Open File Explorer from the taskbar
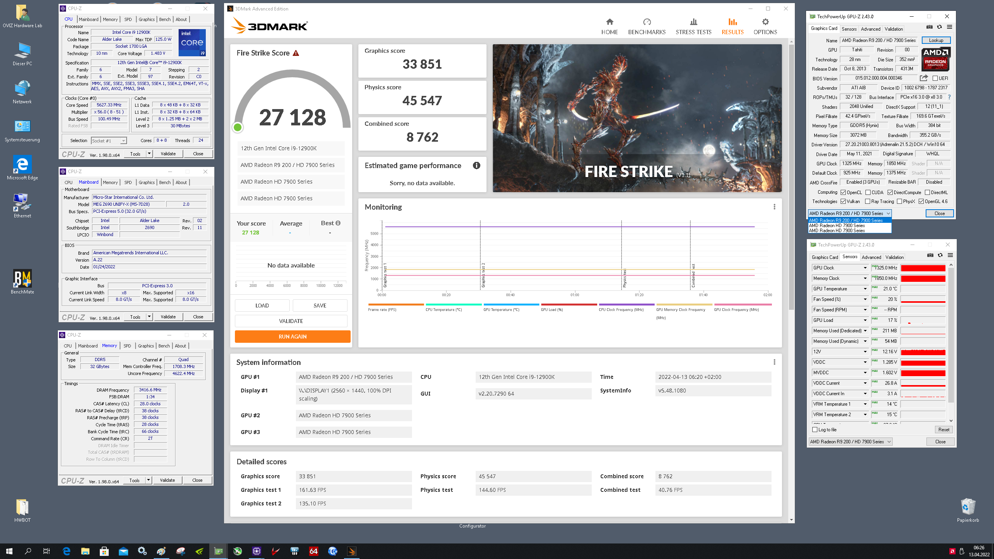The height and width of the screenshot is (559, 994). (85, 551)
